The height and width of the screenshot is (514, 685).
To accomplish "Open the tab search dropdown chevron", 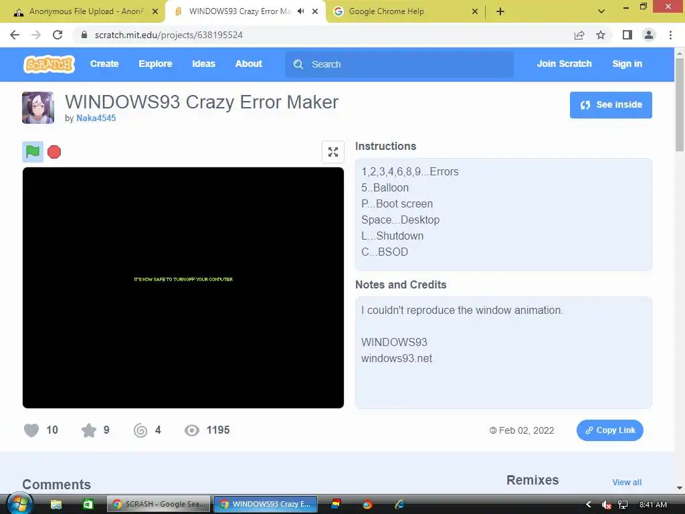I will (x=601, y=11).
